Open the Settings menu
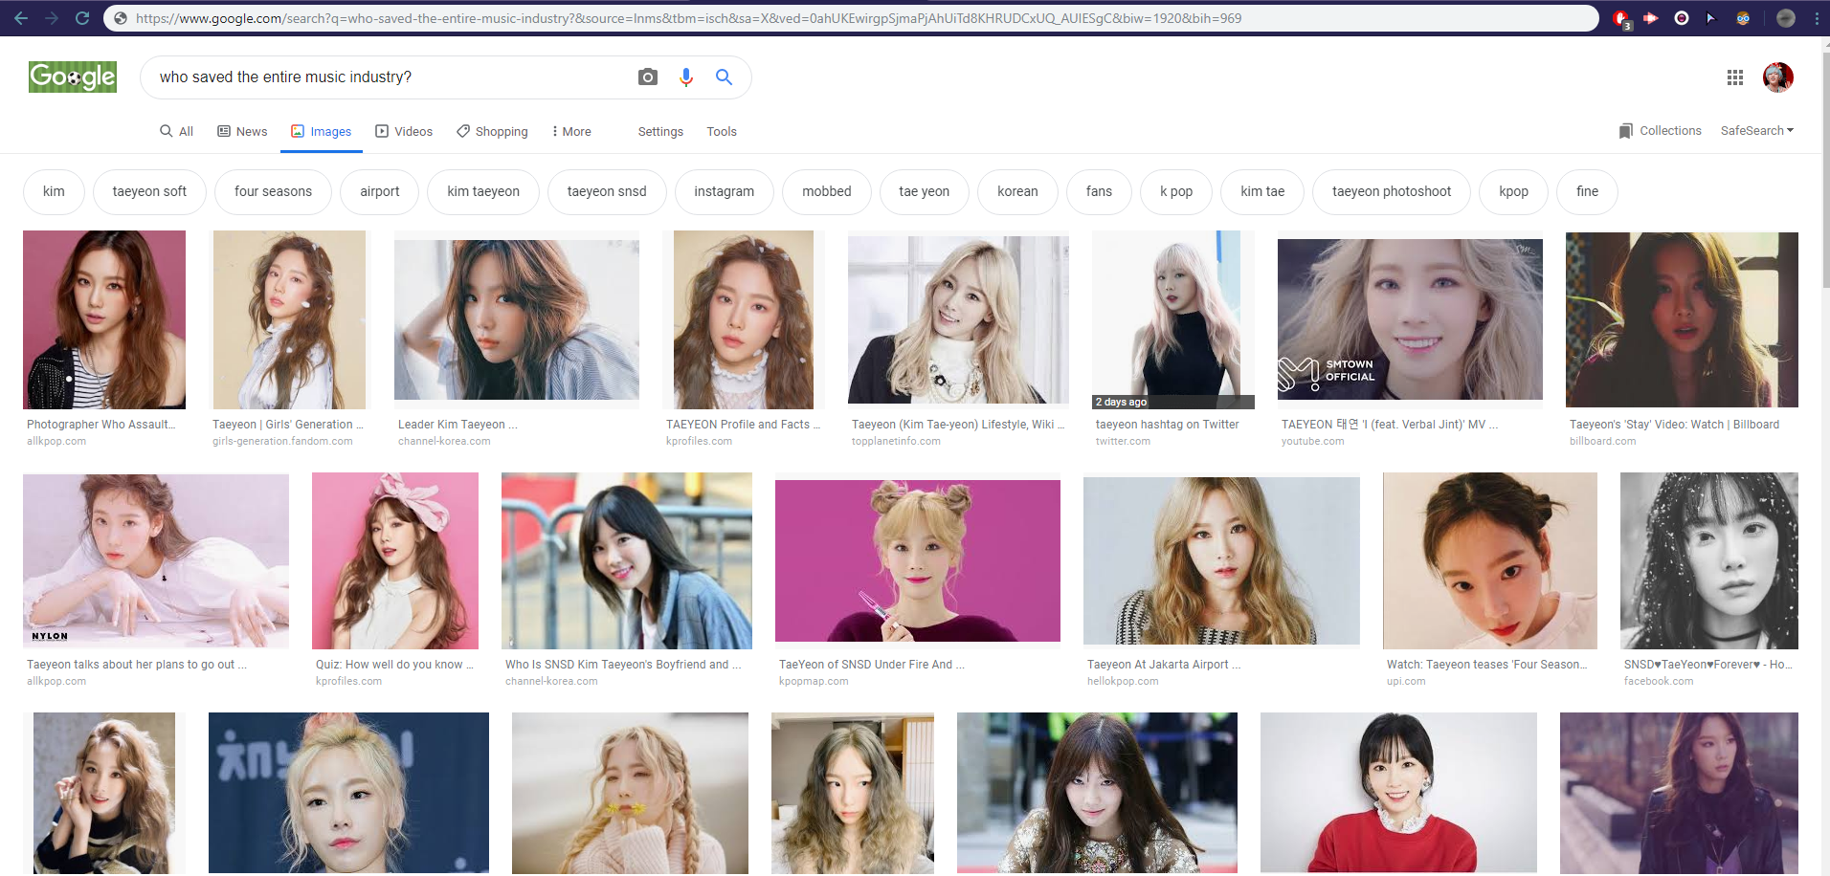The image size is (1830, 876). point(660,132)
